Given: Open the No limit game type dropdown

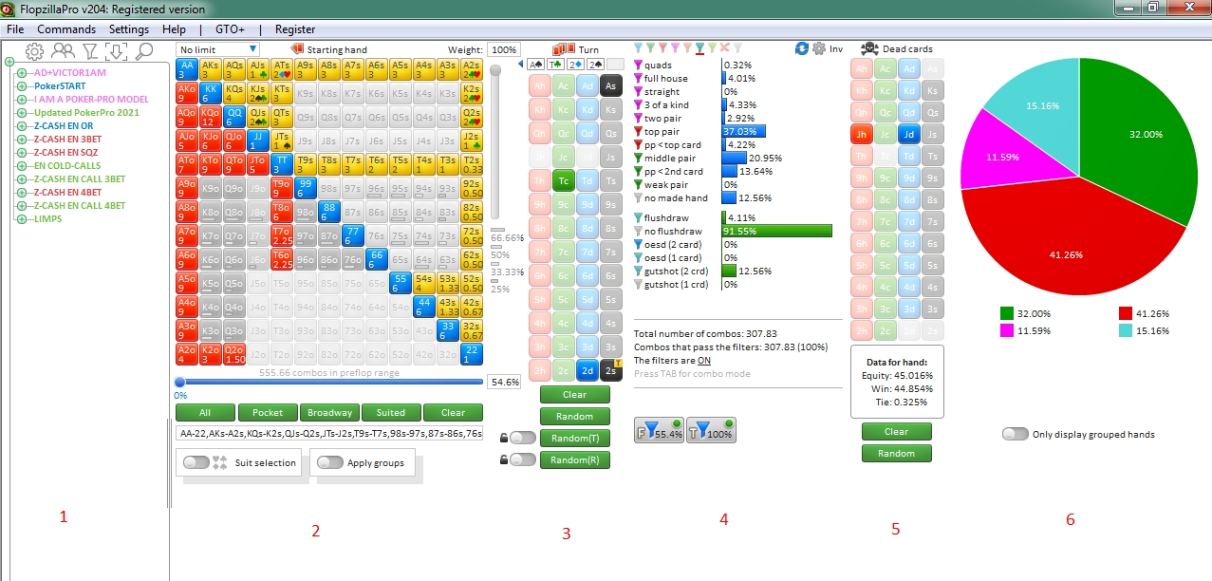Looking at the screenshot, I should (x=217, y=49).
